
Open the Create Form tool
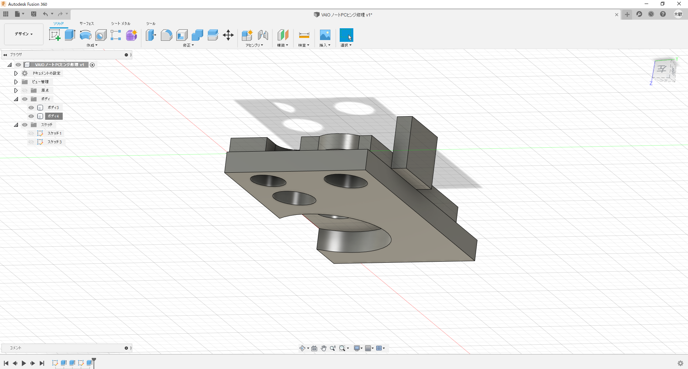tap(132, 35)
